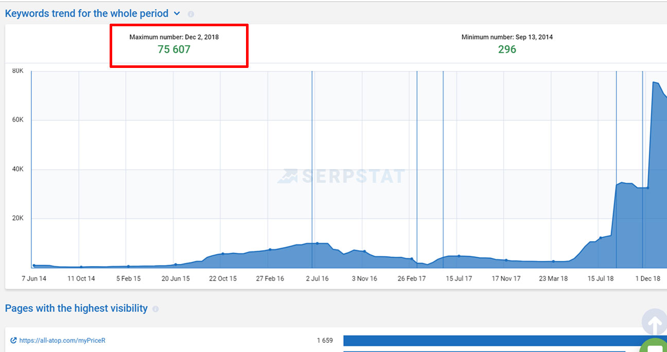The width and height of the screenshot is (667, 352).
Task: Click the '80K' y-axis label
Action: coord(18,71)
